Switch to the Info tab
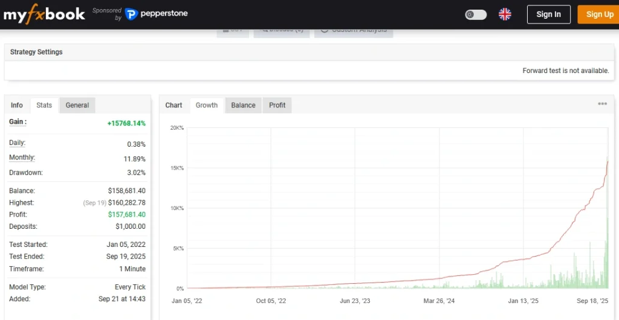This screenshot has height=320, width=619. click(17, 105)
